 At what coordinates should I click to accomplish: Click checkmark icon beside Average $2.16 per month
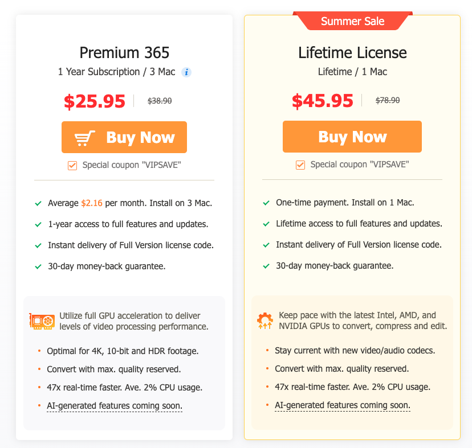pos(38,203)
